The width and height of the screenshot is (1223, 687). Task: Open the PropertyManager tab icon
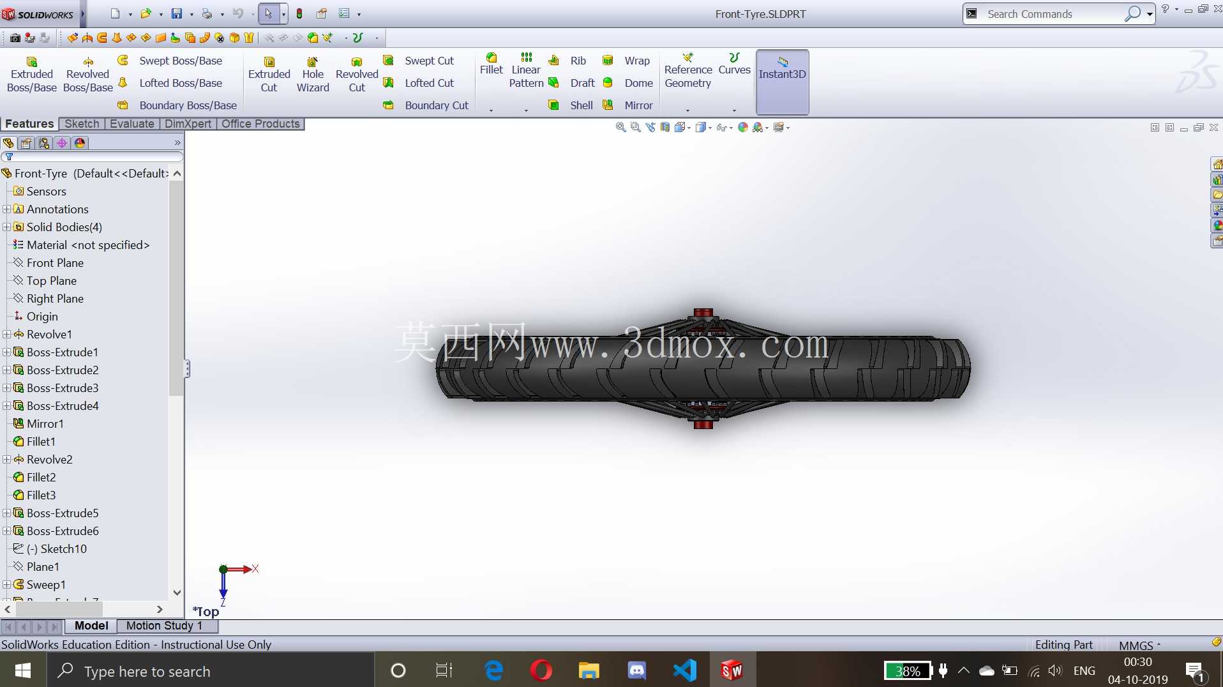click(26, 143)
